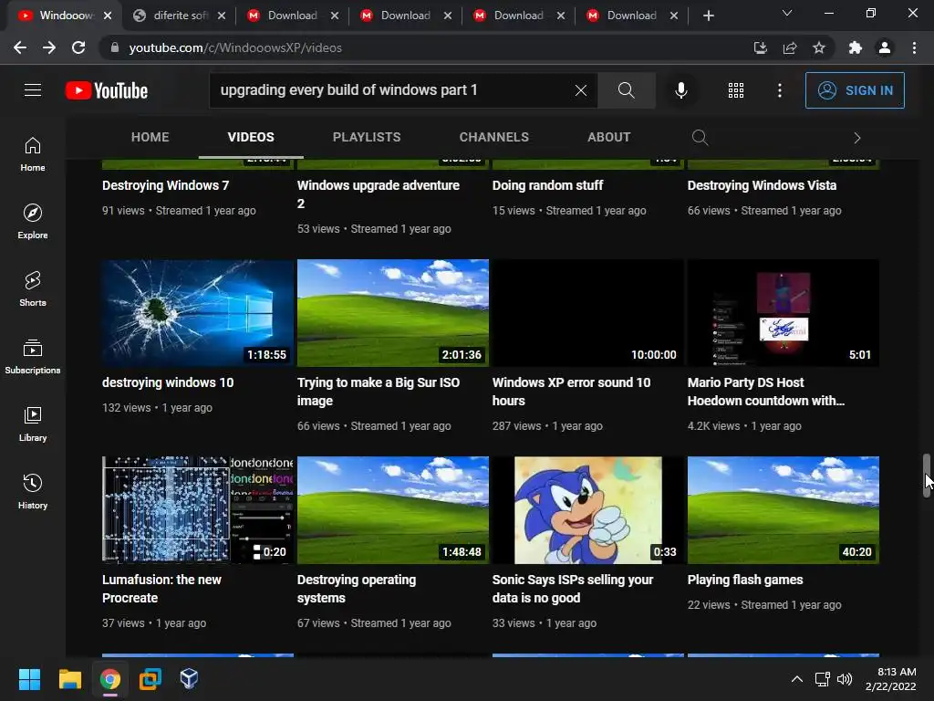
Task: Go to the YouTube logo home link
Action: [x=107, y=90]
